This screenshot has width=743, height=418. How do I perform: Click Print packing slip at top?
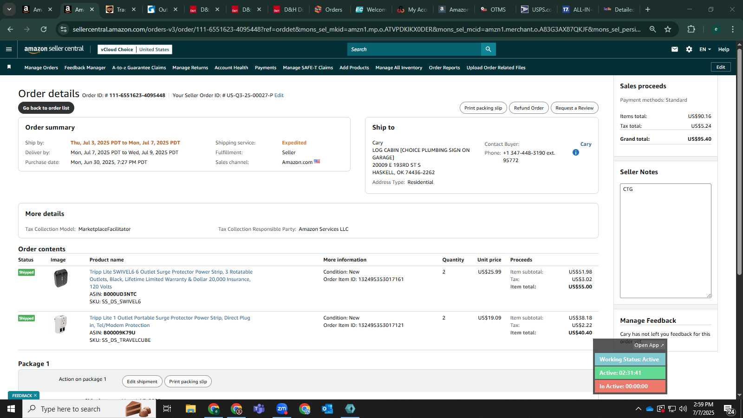click(x=483, y=108)
